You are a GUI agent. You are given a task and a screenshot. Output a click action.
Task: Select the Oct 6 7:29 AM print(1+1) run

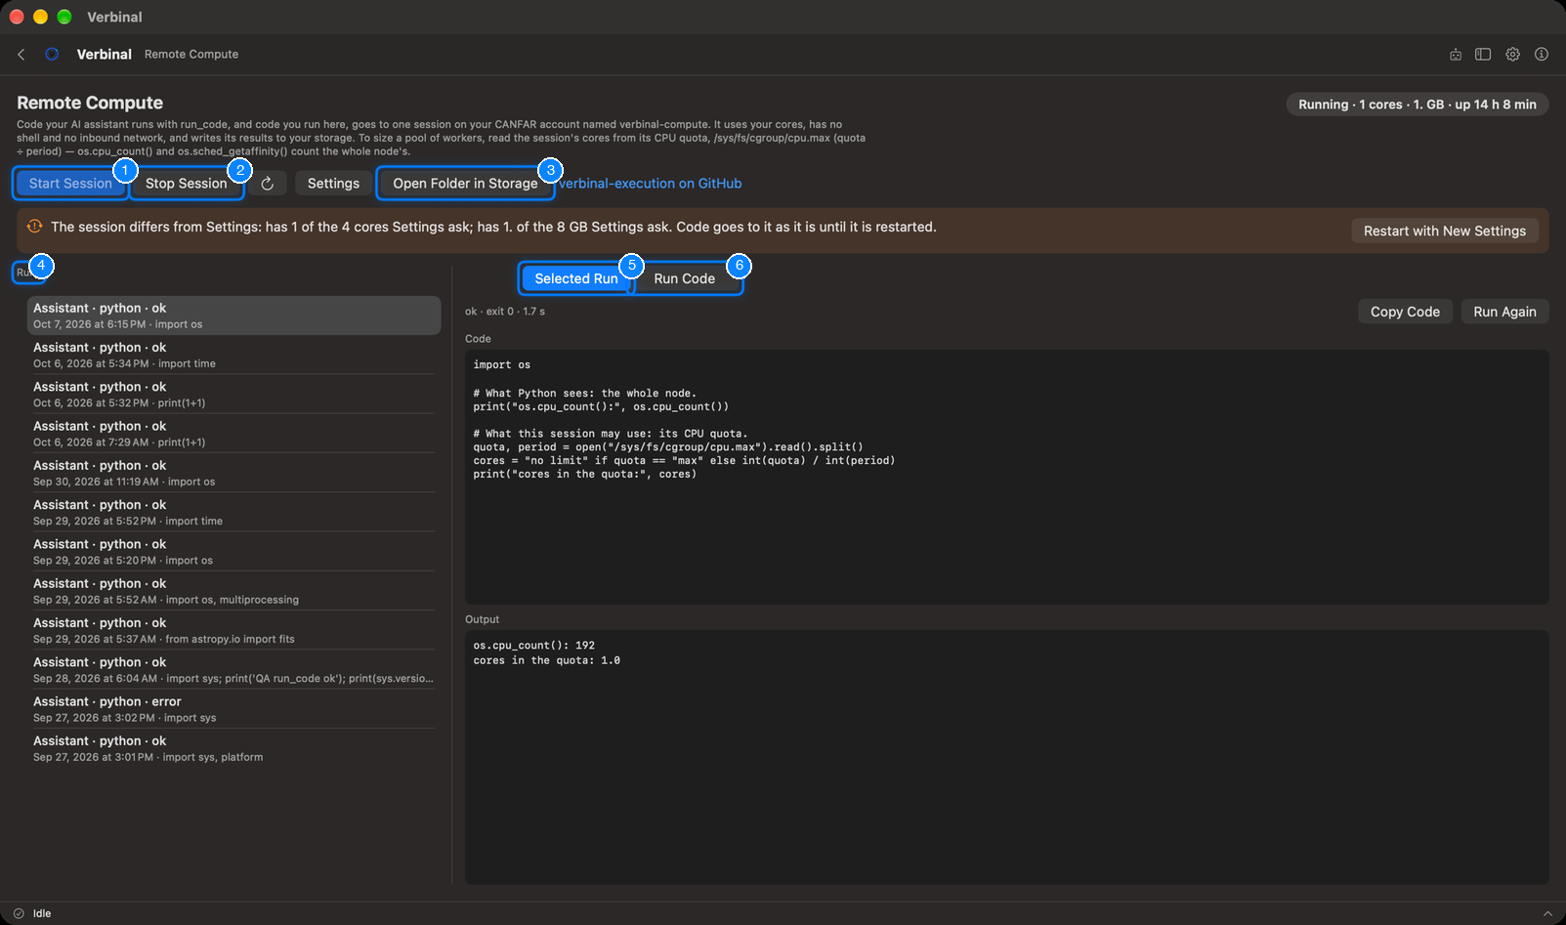click(x=233, y=434)
